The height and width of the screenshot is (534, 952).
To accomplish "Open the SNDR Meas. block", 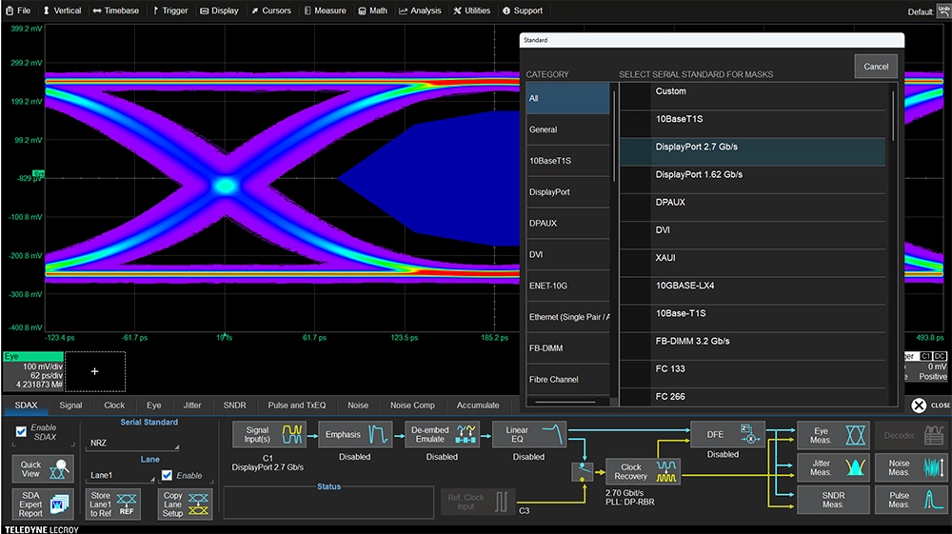I will click(x=833, y=500).
